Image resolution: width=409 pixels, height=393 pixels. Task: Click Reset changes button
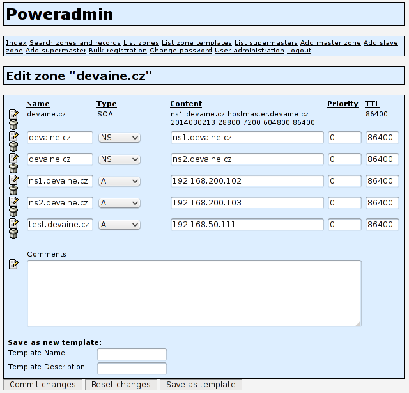(121, 385)
